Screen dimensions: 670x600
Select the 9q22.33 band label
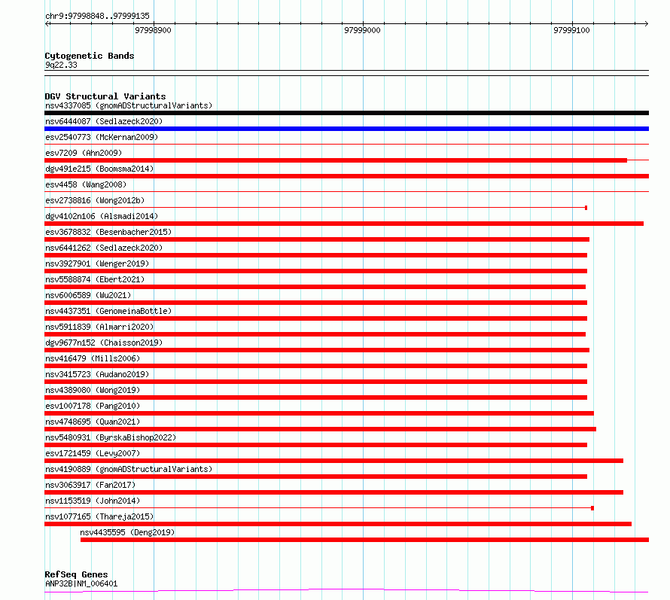click(x=61, y=65)
